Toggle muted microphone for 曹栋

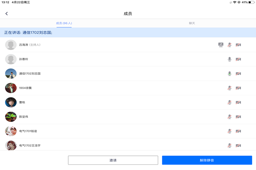pos(229,102)
